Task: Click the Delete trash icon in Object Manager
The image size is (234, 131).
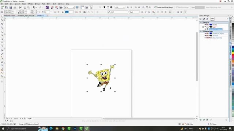Action: point(226,120)
